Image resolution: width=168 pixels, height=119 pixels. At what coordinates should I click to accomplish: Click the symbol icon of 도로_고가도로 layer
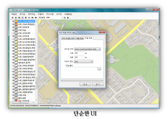16,36
